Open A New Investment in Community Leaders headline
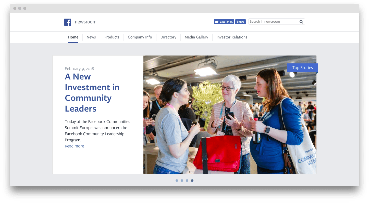The image size is (369, 204). pyautogui.click(x=92, y=92)
